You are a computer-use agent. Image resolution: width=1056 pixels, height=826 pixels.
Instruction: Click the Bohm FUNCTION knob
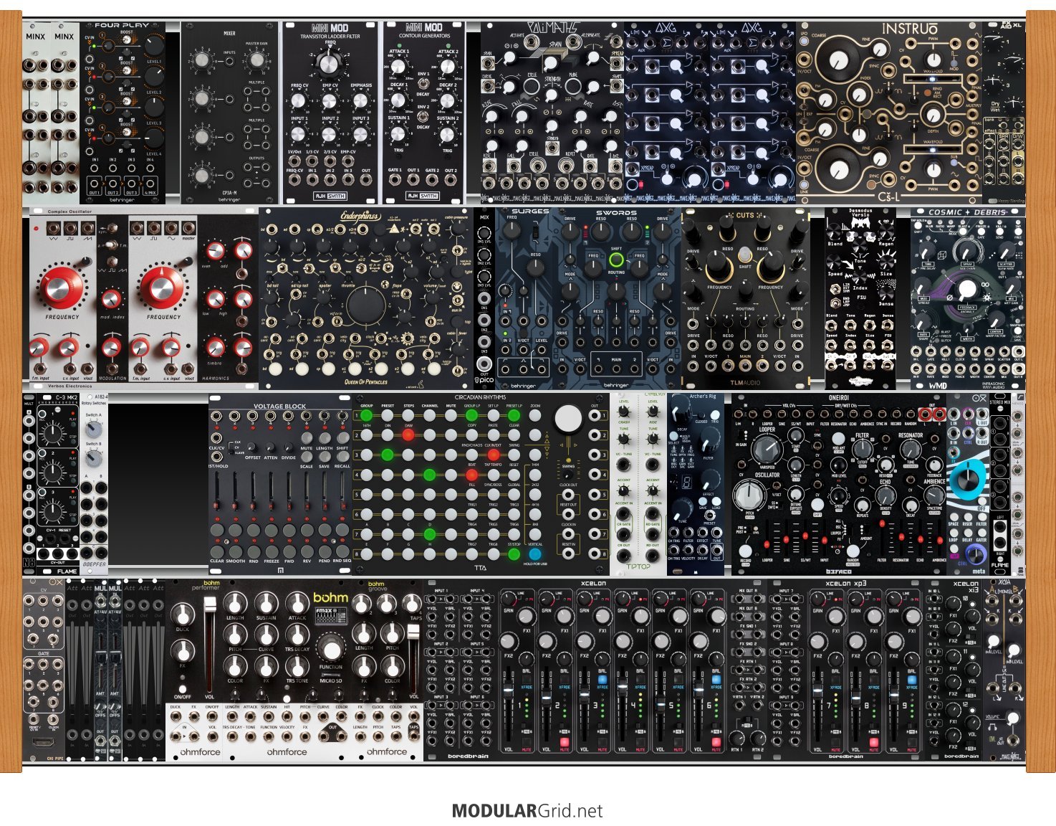[x=330, y=650]
